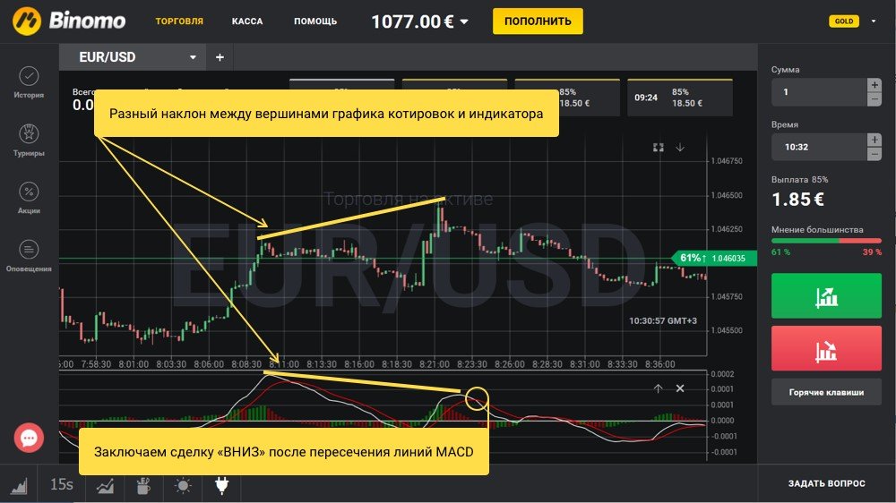The image size is (896, 503).
Task: Open the Помощь menu item
Action: click(x=315, y=21)
